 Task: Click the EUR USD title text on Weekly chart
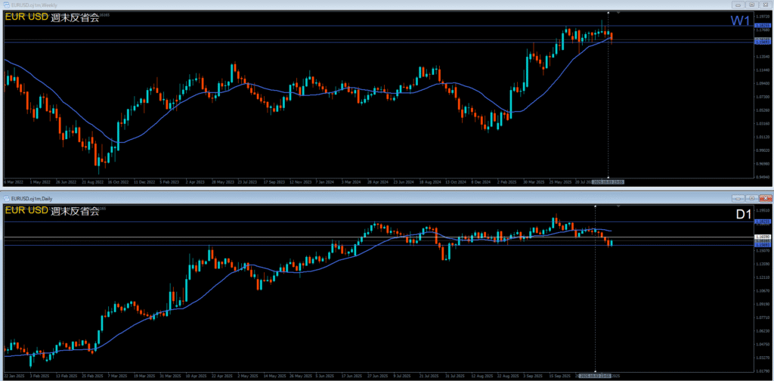(x=25, y=17)
